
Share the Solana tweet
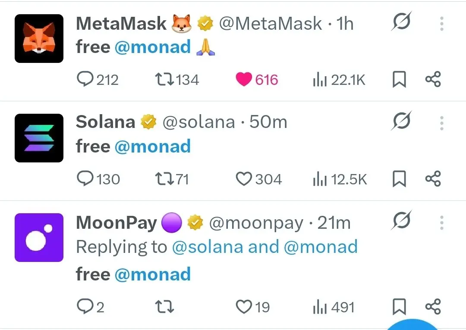434,178
